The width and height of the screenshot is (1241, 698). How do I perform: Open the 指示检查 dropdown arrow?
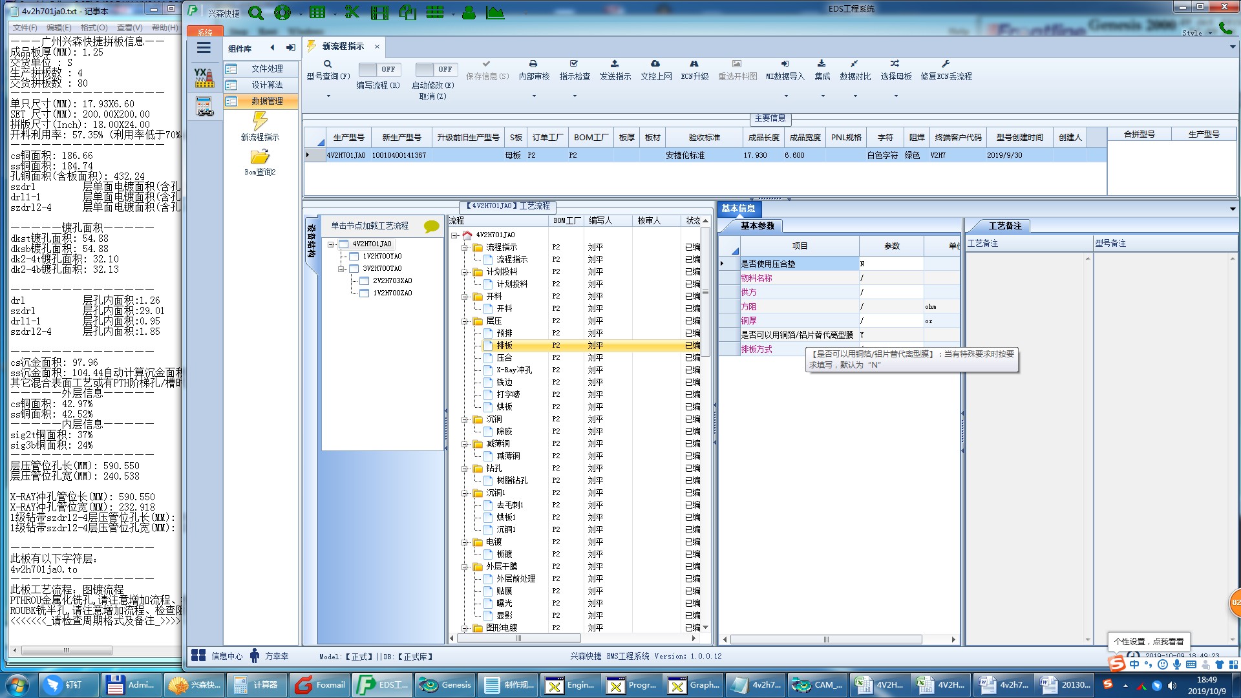click(x=575, y=96)
